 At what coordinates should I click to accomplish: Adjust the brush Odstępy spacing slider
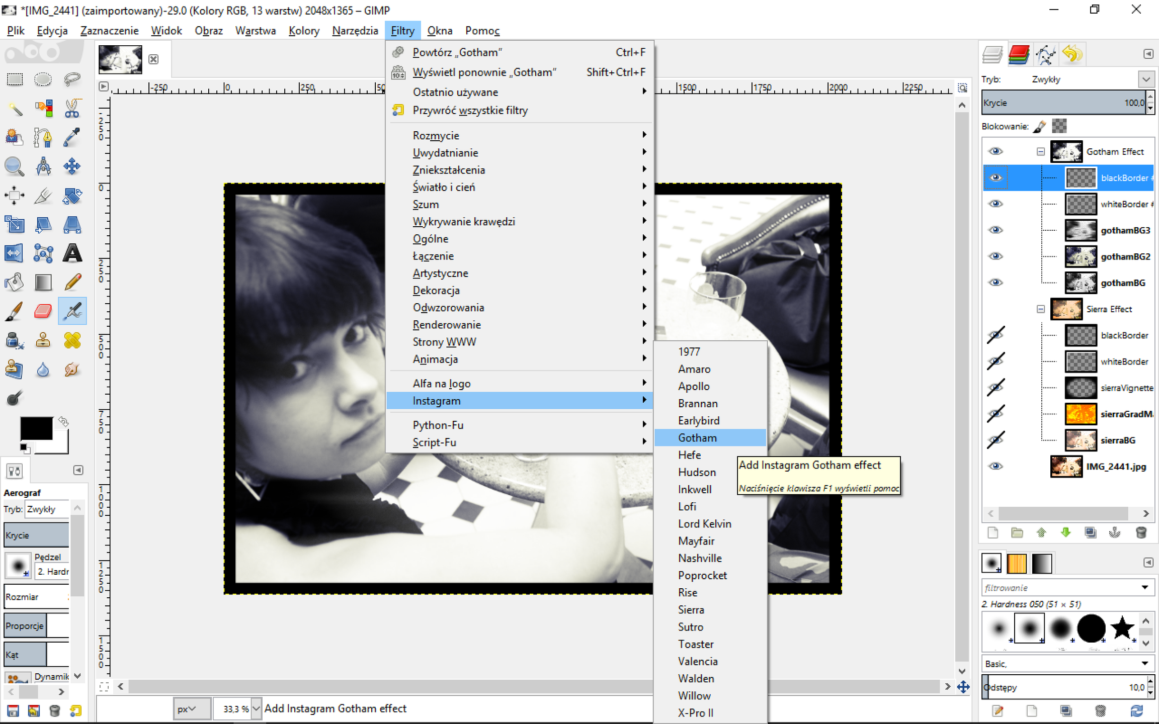coord(1063,687)
